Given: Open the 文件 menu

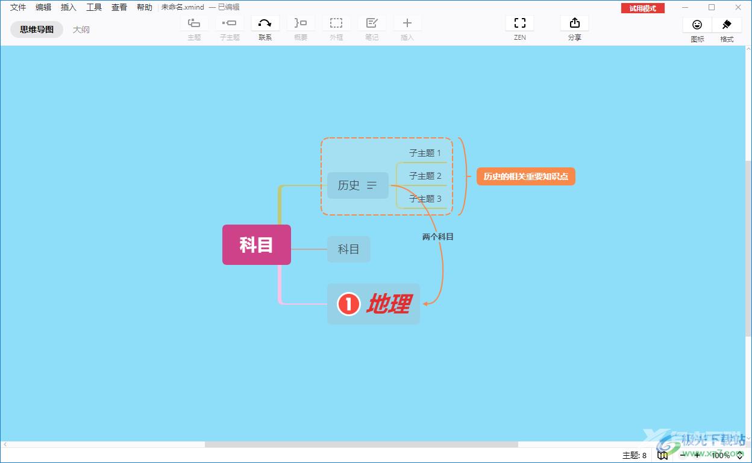Looking at the screenshot, I should click(x=18, y=7).
